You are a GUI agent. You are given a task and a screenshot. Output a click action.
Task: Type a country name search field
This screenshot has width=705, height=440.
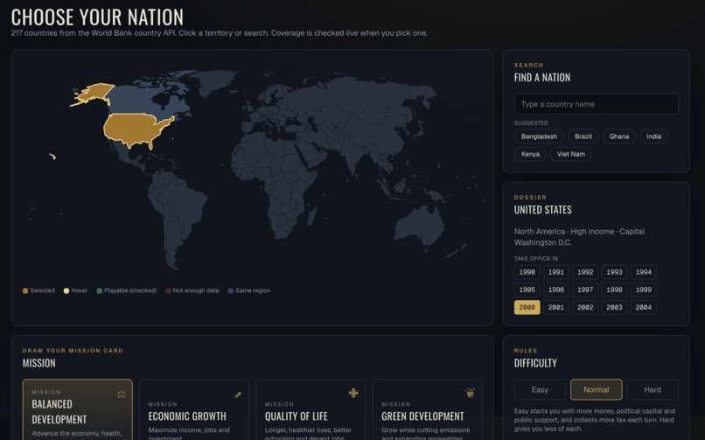tap(597, 104)
